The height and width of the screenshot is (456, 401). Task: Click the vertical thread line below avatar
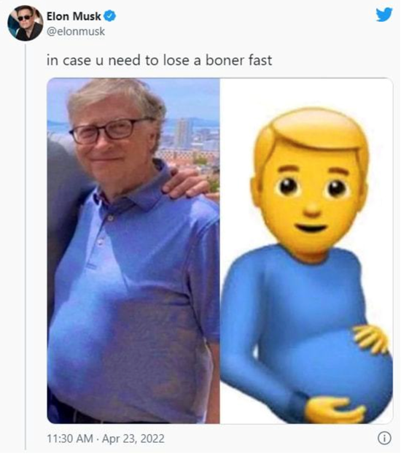26,247
